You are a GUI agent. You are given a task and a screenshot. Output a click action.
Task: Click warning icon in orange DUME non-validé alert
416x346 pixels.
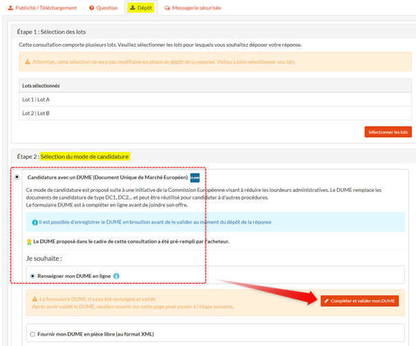tap(34, 300)
